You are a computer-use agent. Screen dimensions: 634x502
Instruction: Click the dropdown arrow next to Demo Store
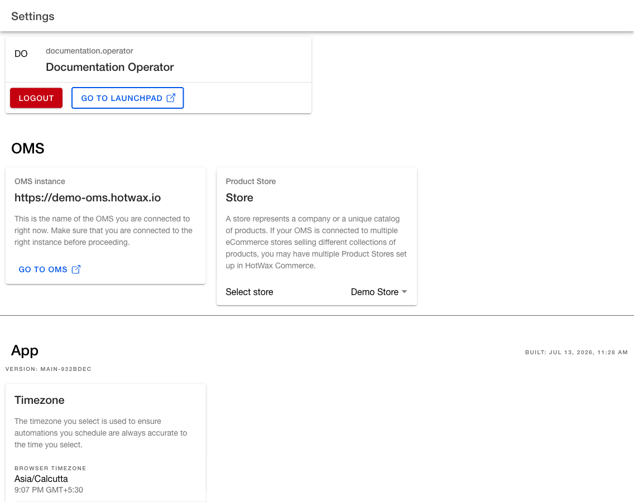click(404, 292)
